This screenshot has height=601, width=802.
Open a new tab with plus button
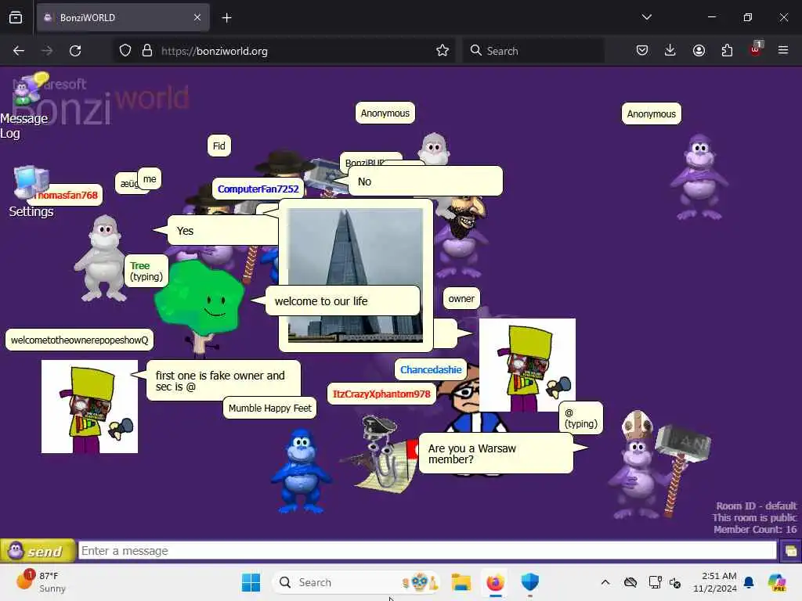point(226,18)
